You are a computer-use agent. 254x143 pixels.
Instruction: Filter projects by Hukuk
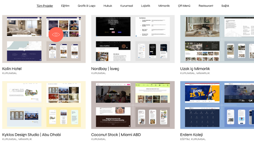click(108, 6)
